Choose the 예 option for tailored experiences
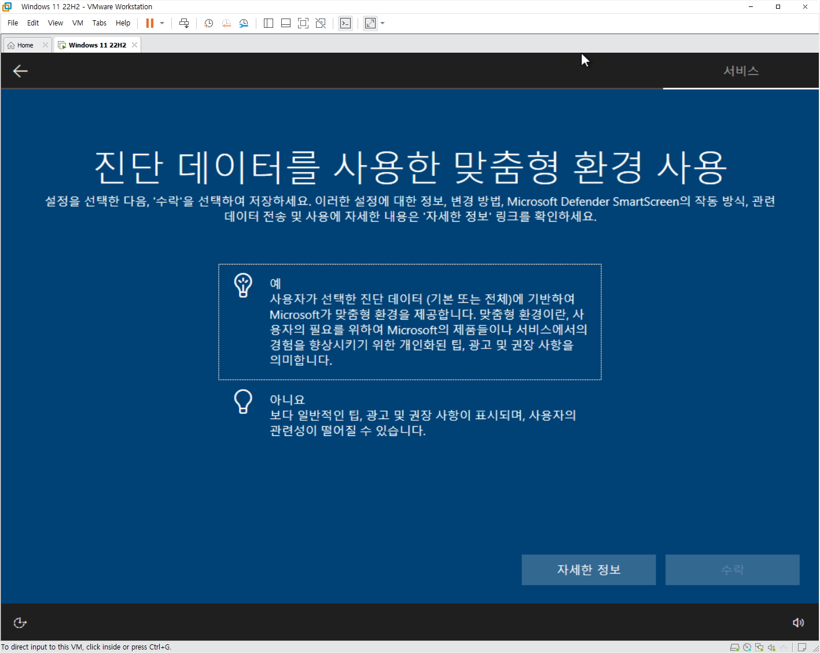The height and width of the screenshot is (653, 820). (410, 322)
